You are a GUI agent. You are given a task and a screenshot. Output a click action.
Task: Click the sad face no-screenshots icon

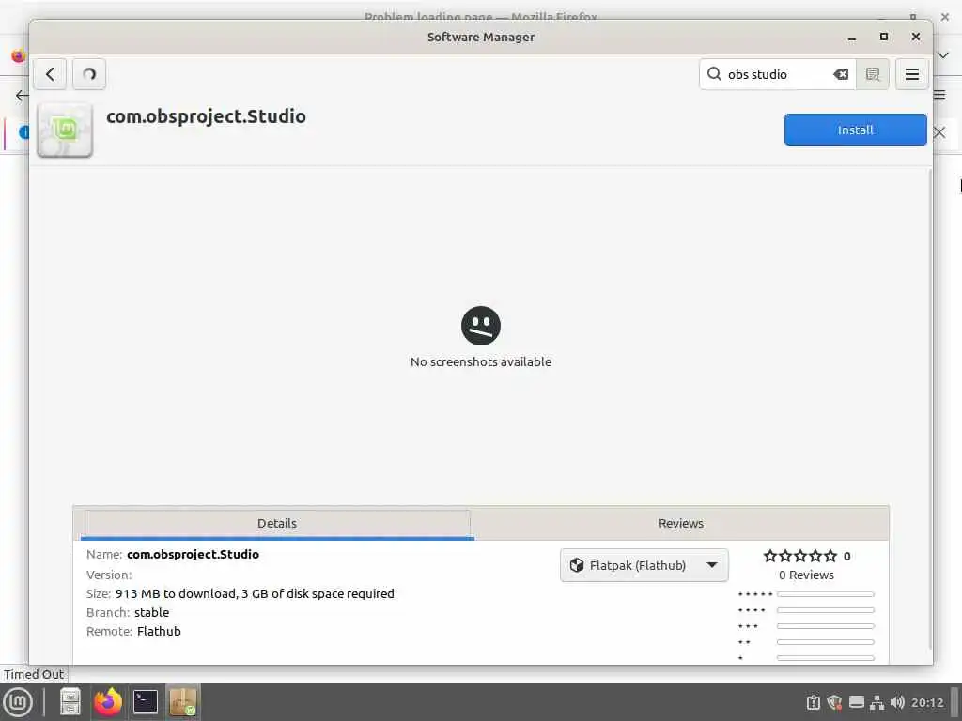(x=481, y=326)
